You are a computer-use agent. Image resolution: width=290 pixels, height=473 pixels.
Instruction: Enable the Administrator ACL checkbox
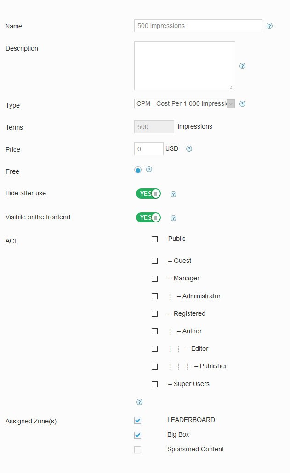tap(154, 296)
